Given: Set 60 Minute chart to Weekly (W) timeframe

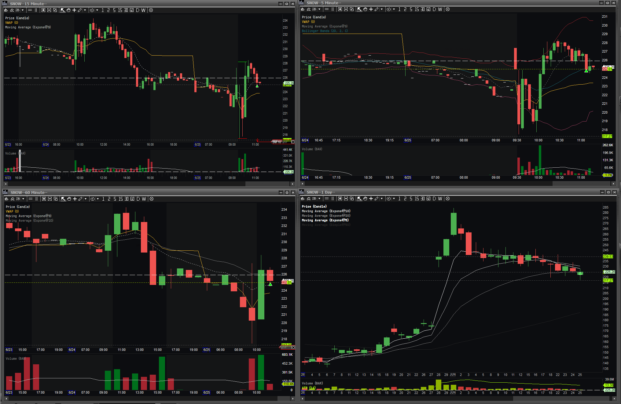Looking at the screenshot, I should pyautogui.click(x=144, y=199).
